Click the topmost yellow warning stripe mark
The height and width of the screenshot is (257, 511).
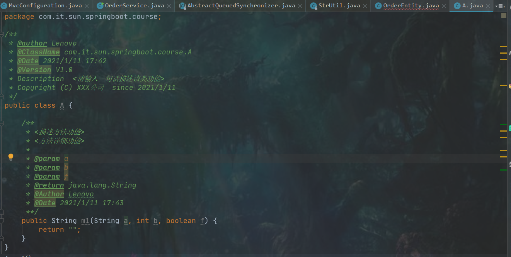pos(503,46)
